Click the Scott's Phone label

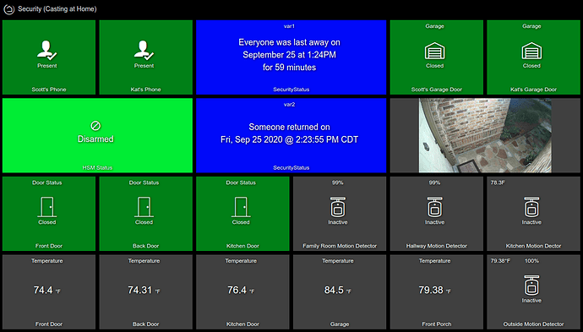49,90
